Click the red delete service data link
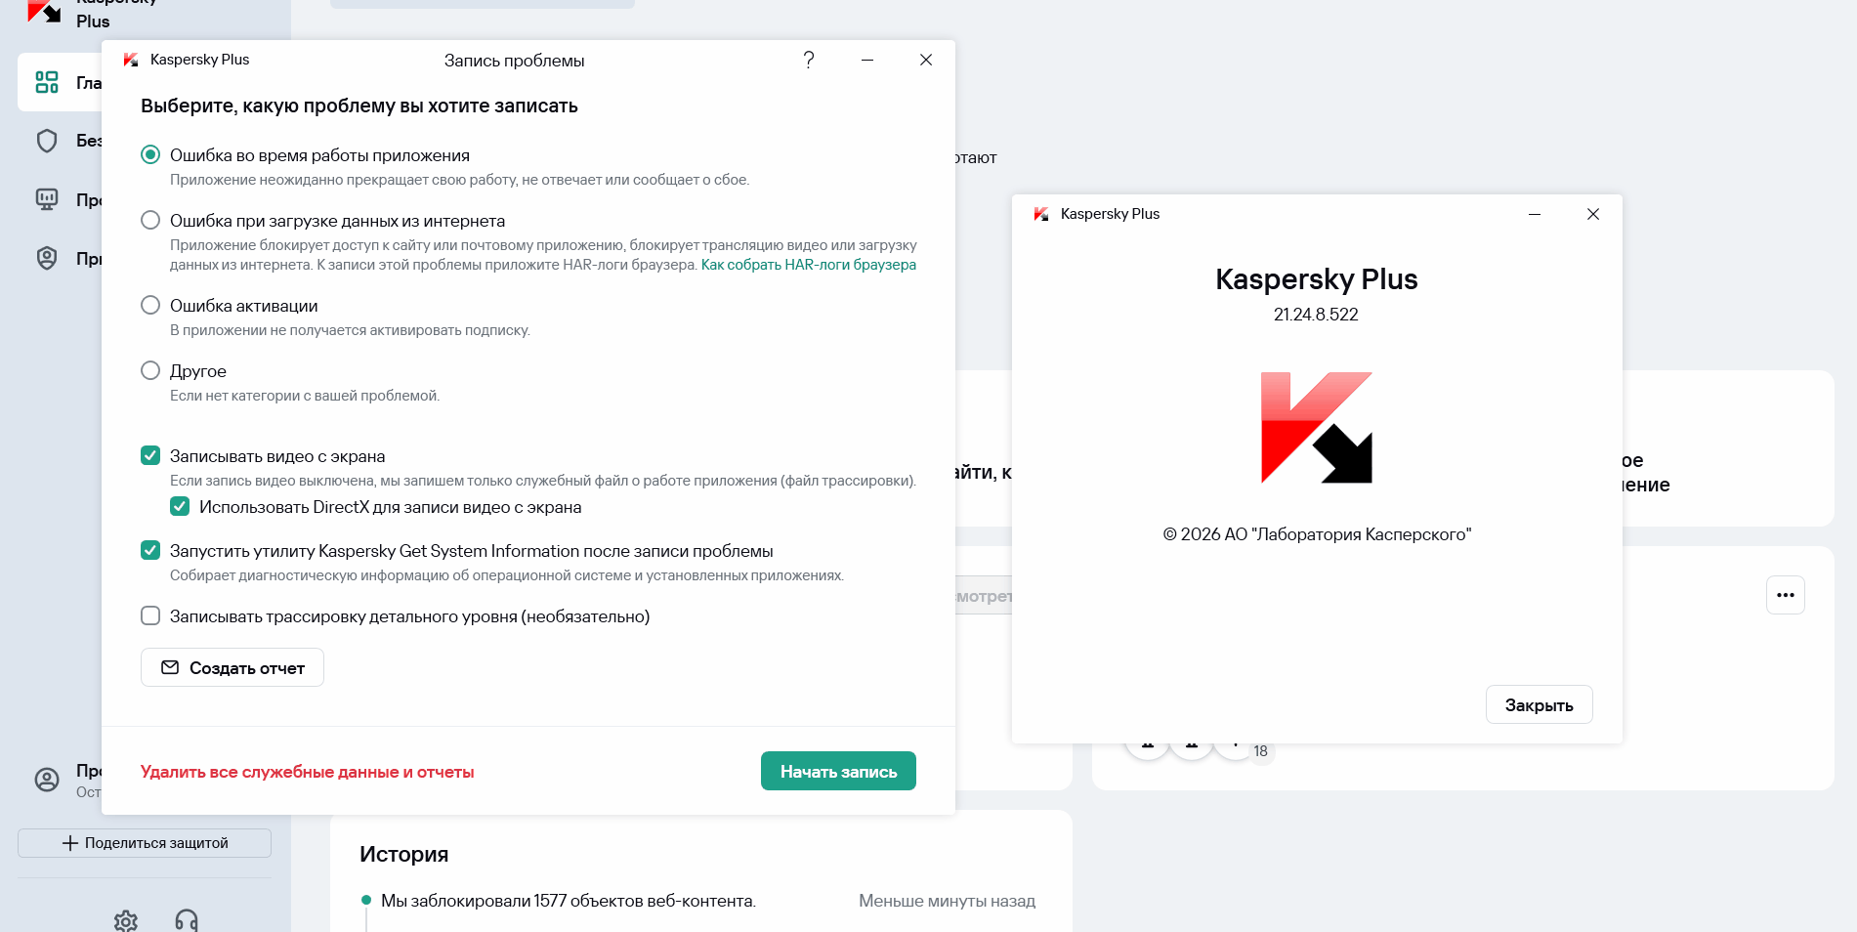Image resolution: width=1857 pixels, height=932 pixels. point(307,772)
